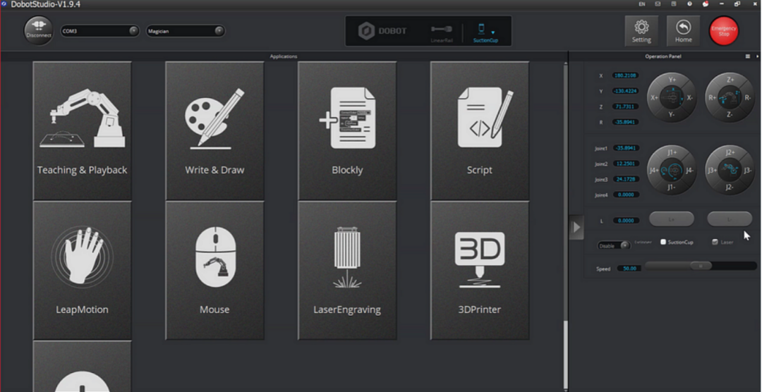This screenshot has height=392, width=762.
Task: Click the Z coordinate value field
Action: click(x=625, y=107)
